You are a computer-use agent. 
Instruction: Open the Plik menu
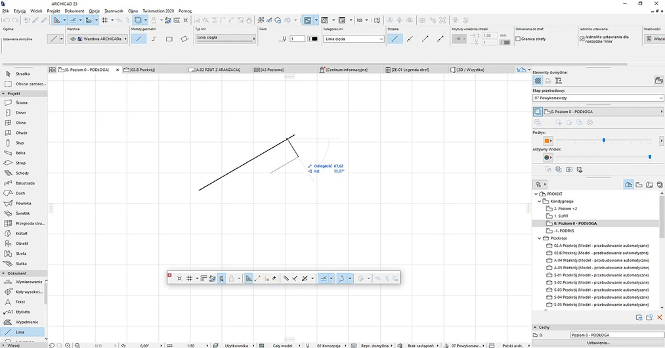tap(5, 11)
